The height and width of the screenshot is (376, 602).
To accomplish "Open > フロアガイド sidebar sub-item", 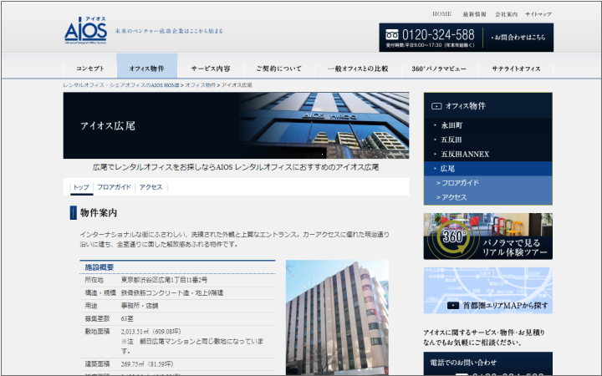I will [488, 183].
